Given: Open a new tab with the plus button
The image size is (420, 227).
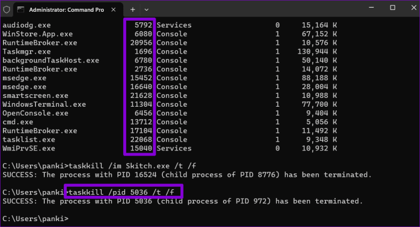Looking at the screenshot, I should point(133,9).
